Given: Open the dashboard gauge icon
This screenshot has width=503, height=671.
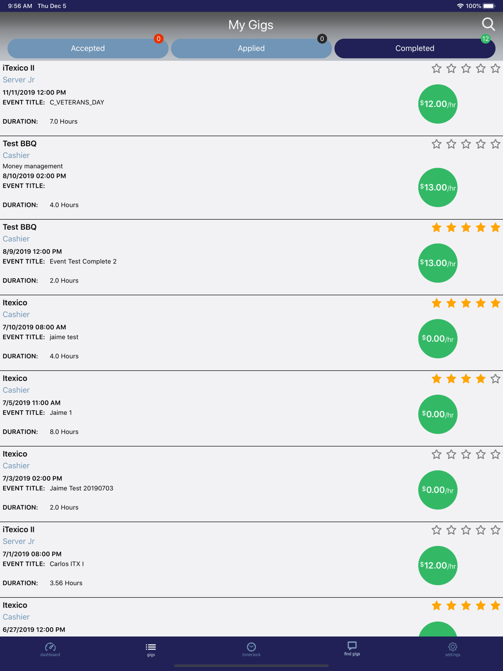Looking at the screenshot, I should (50, 649).
